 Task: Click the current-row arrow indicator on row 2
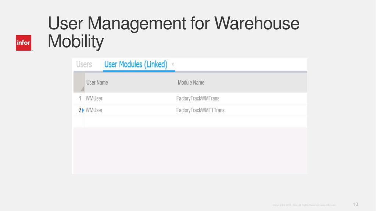(x=83, y=110)
